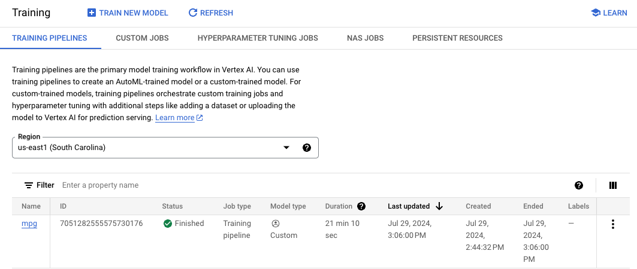Click the Name column header
637x269 pixels.
point(31,206)
